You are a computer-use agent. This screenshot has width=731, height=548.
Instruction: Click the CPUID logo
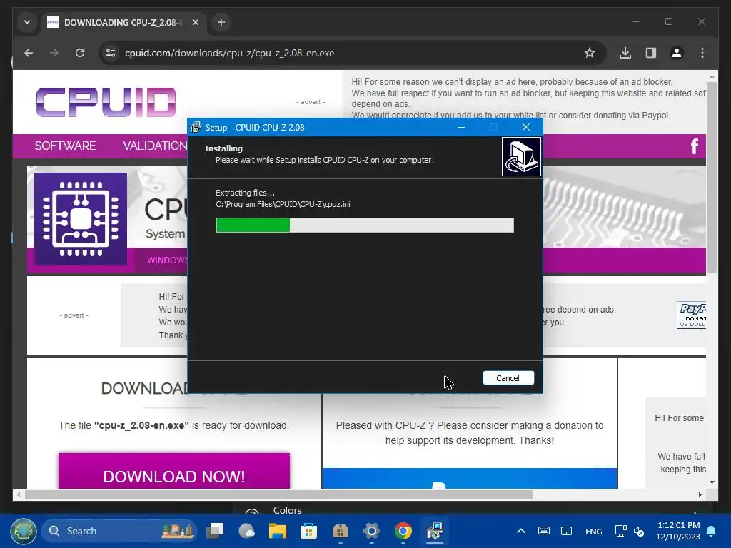click(x=106, y=102)
